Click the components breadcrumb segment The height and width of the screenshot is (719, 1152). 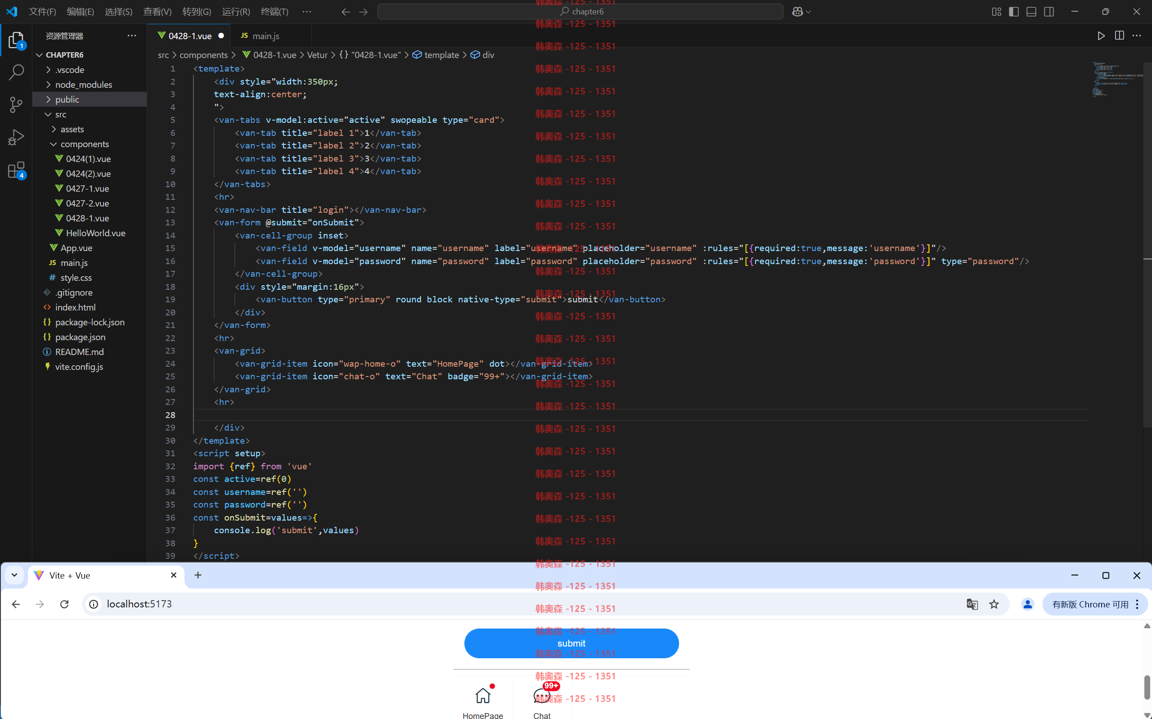[x=203, y=55]
